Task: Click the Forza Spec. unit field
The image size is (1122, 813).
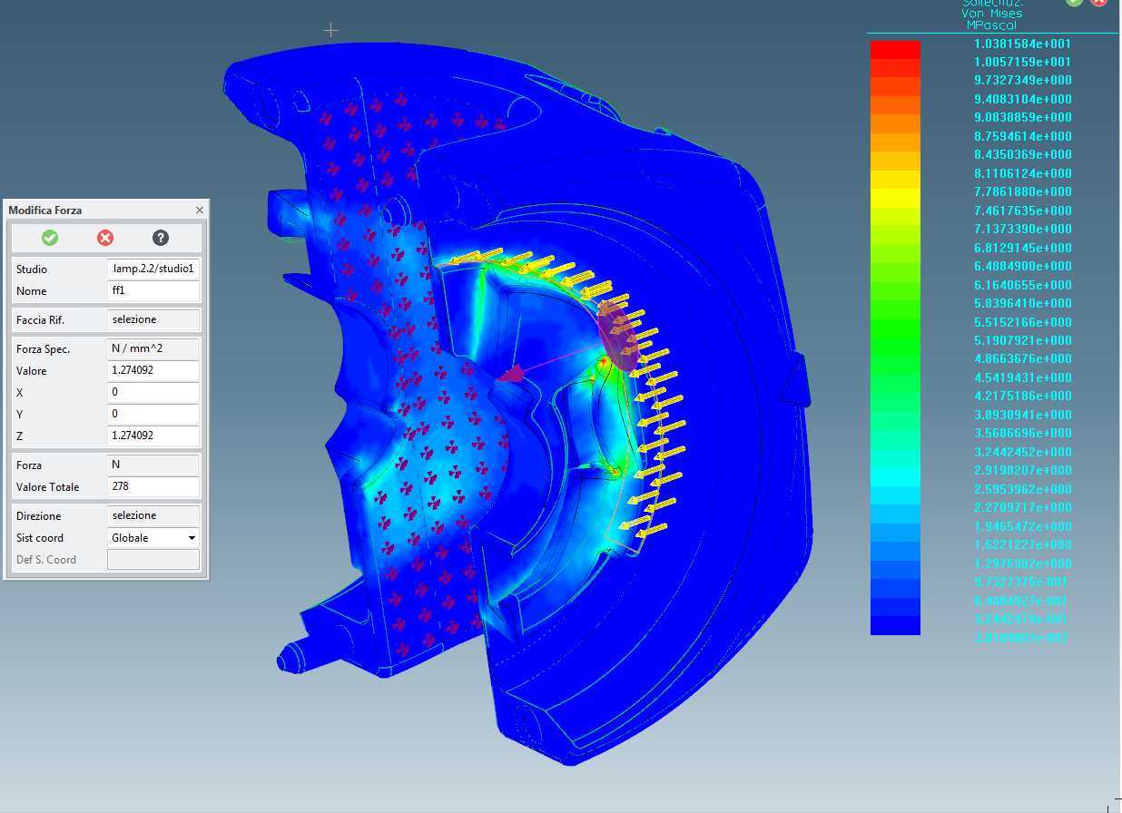Action: pos(153,348)
